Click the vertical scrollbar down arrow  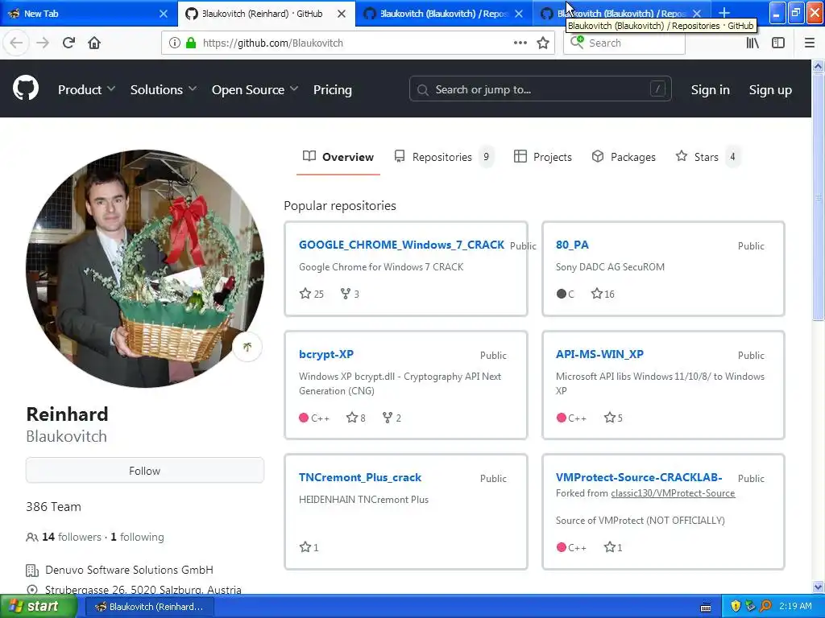[818, 587]
